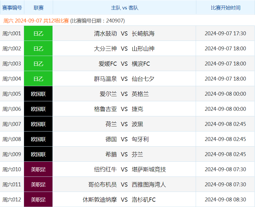The image size is (255, 207).
Task: Click the 日乙 league tag in row 周六002
Action: tap(38, 49)
